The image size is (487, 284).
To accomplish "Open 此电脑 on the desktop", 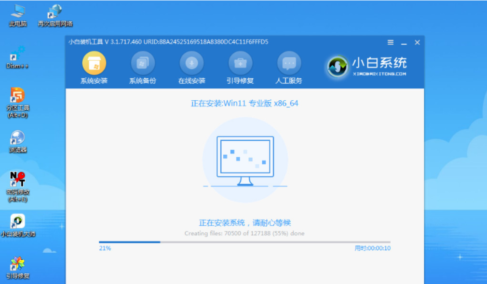I will [17, 11].
